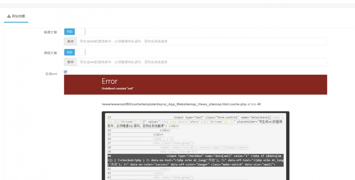Toggle the 课程文章 开启 switch
This screenshot has height=180, width=355.
coord(75,52)
